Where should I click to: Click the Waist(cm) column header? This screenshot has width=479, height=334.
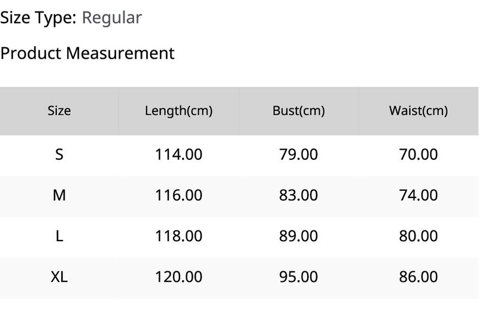point(418,111)
